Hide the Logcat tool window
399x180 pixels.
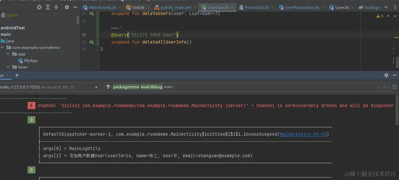(394, 75)
